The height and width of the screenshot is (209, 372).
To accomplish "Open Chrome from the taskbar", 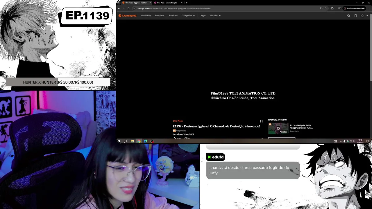I will tap(139, 141).
